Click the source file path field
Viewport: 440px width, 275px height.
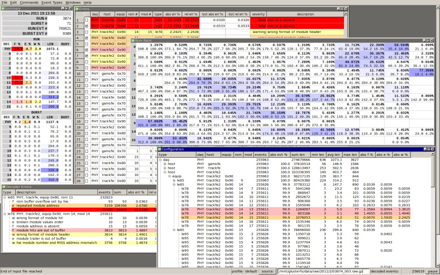323,271
